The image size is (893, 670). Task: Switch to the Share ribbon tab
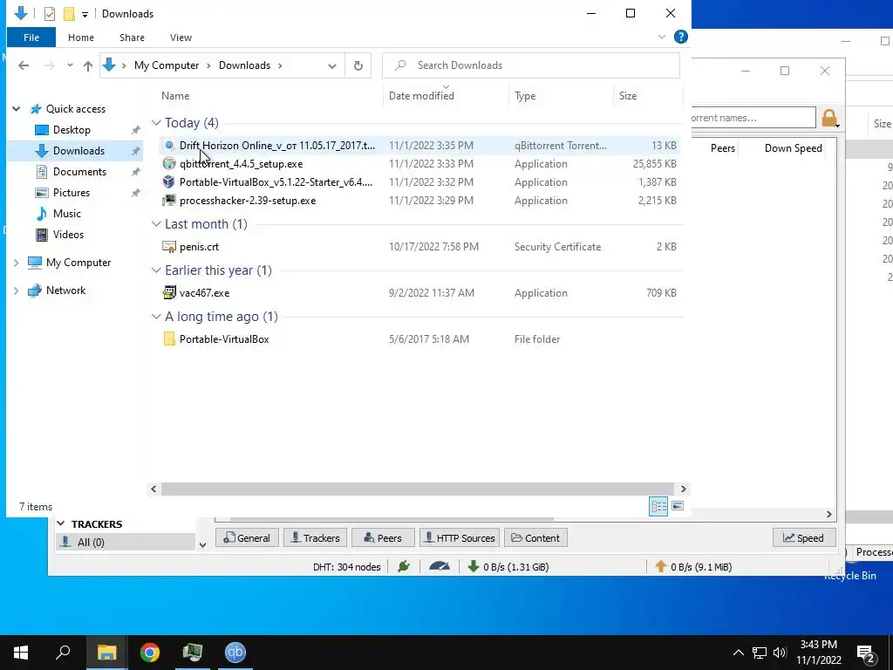tap(132, 38)
